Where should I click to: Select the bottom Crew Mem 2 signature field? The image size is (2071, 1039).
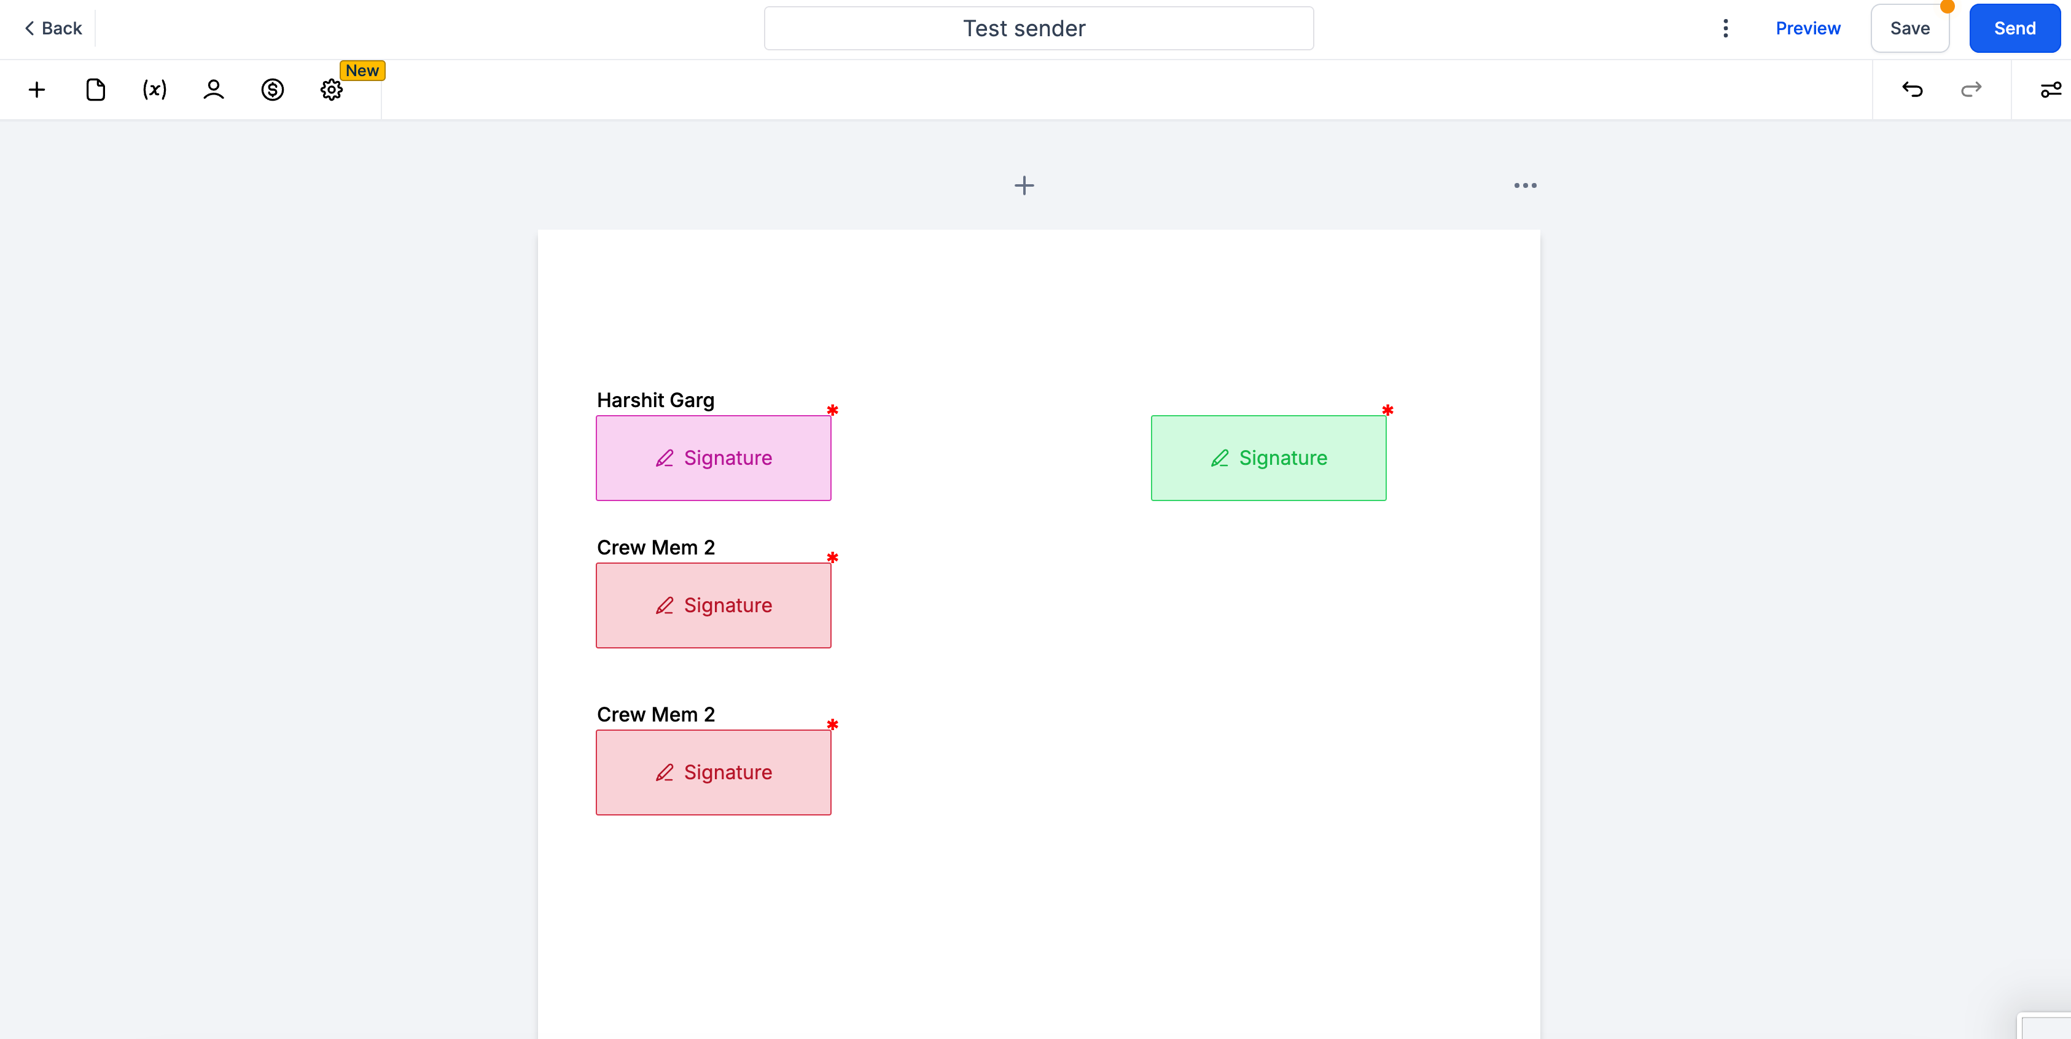(x=713, y=772)
